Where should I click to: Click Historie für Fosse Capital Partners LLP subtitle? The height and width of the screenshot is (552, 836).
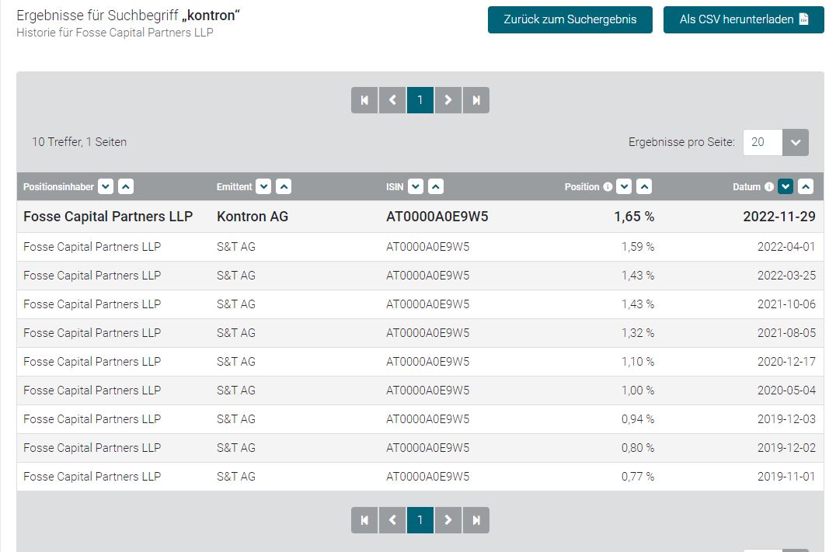click(115, 33)
